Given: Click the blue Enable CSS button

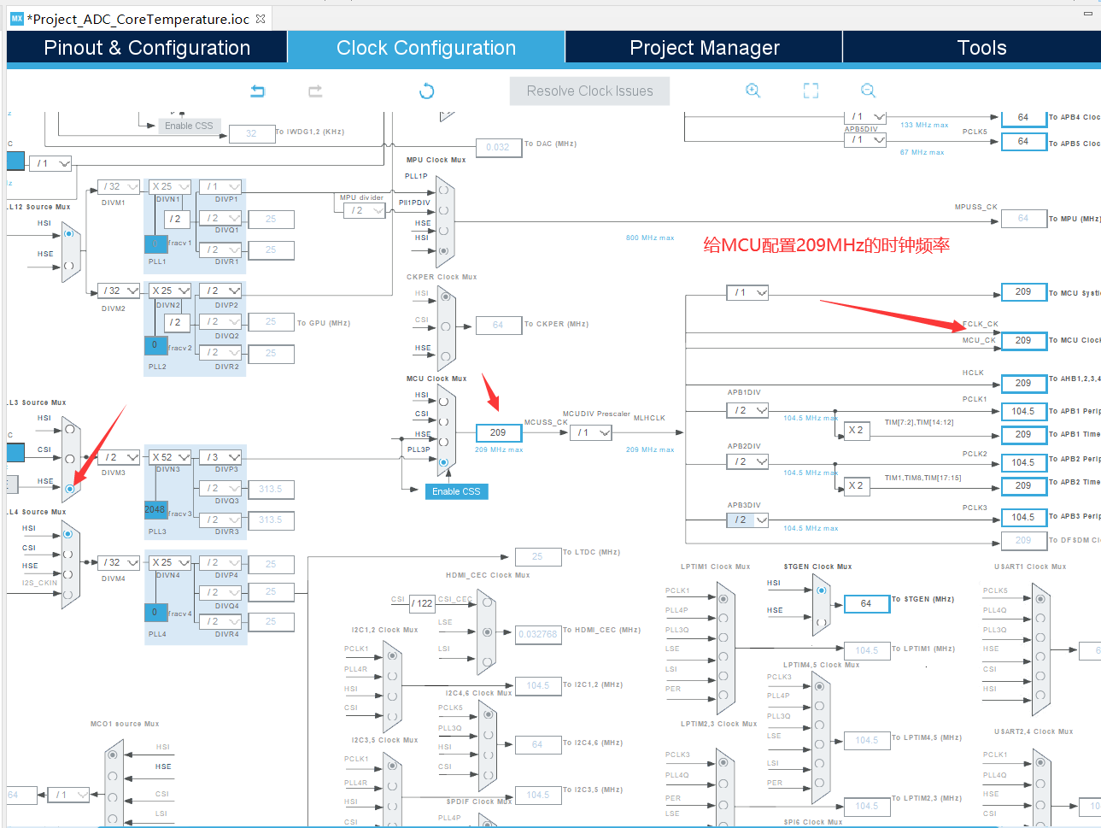Looking at the screenshot, I should click(x=456, y=491).
